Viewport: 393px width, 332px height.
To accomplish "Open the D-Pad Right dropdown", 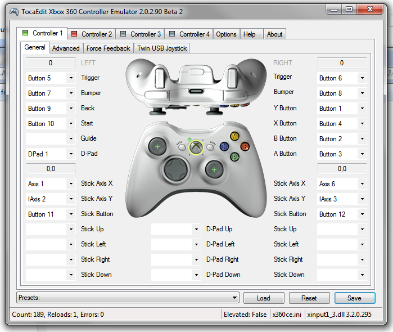I will (176, 259).
